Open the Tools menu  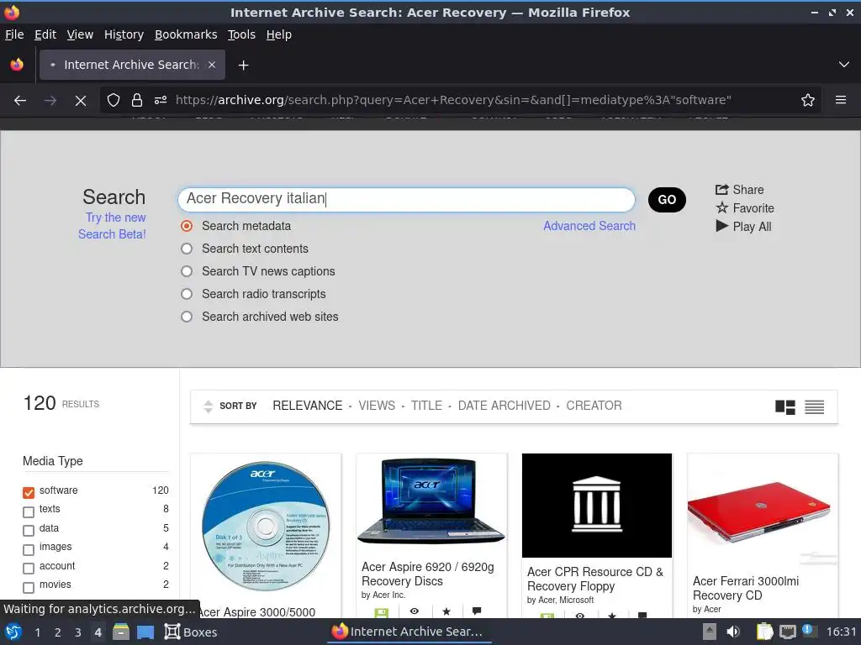(241, 34)
